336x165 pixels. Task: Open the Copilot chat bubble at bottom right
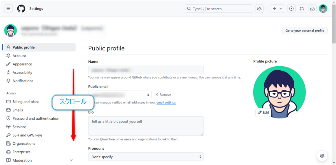click(x=322, y=156)
